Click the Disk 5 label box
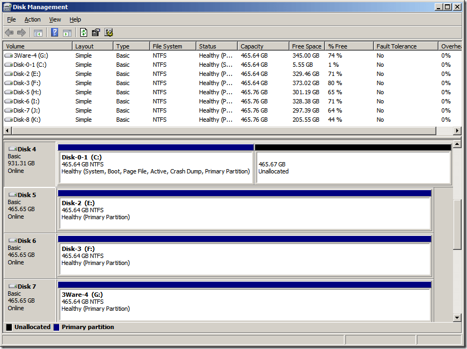 [x=30, y=210]
